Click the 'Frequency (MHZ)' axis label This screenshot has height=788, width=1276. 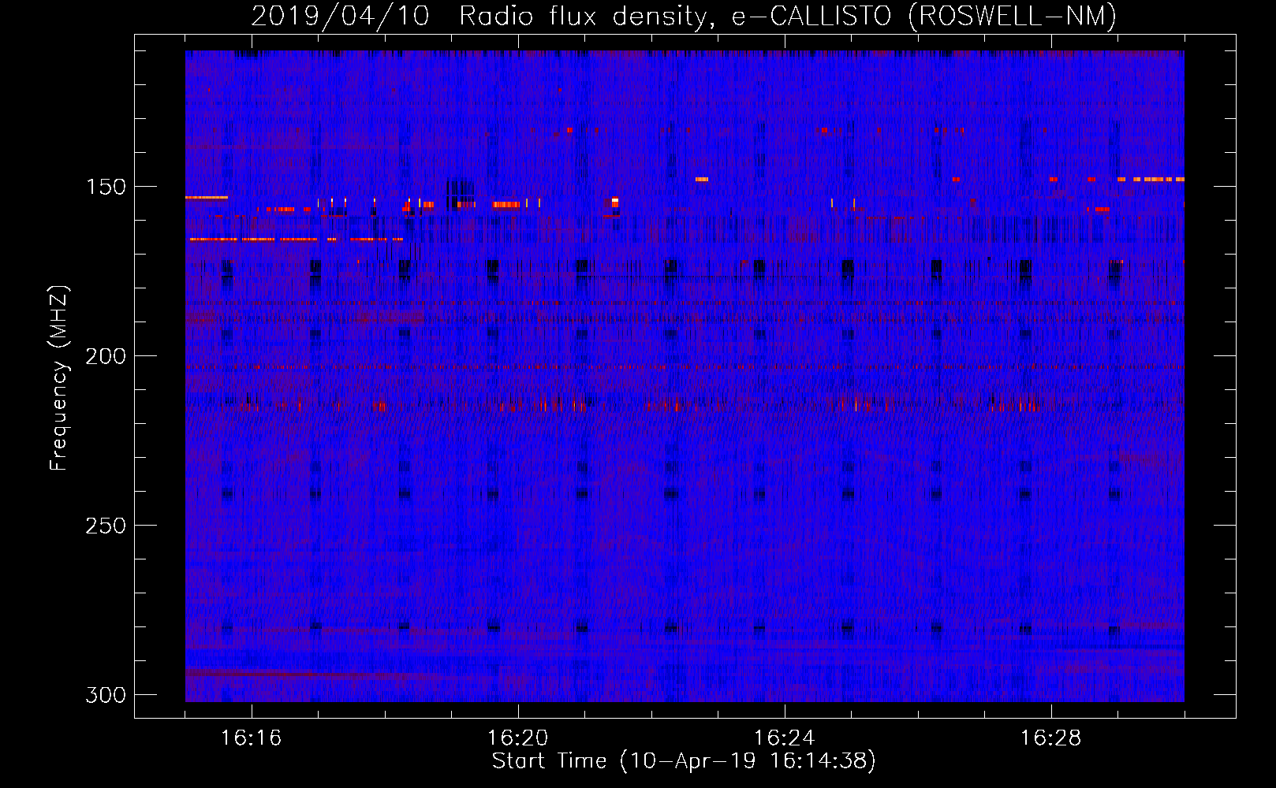[59, 378]
